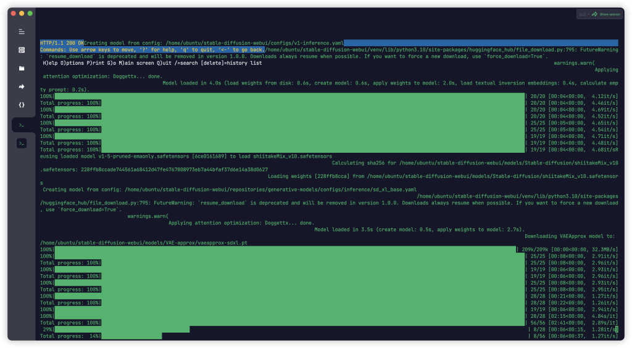This screenshot has height=348, width=632.
Task: Close the window with red button
Action: (x=12, y=13)
